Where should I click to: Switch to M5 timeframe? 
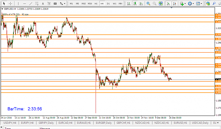point(77,4)
